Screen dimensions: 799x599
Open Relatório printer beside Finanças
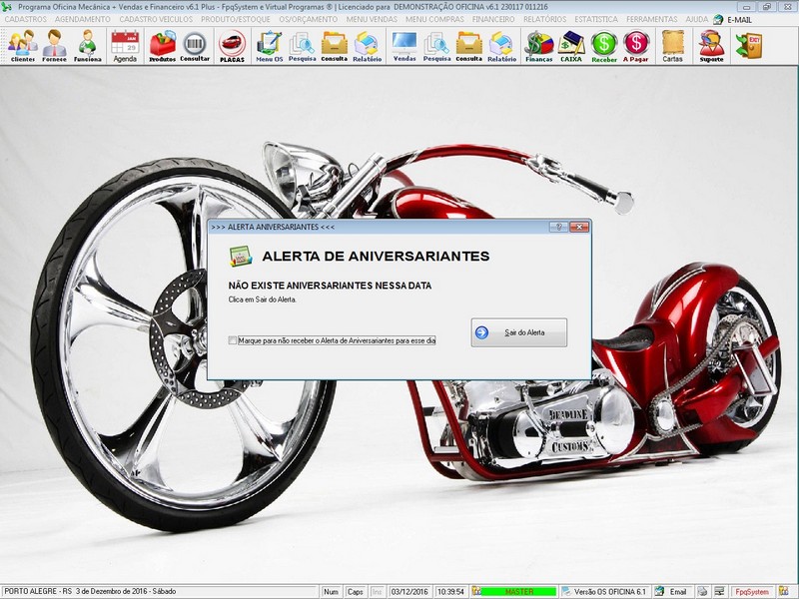tap(502, 46)
